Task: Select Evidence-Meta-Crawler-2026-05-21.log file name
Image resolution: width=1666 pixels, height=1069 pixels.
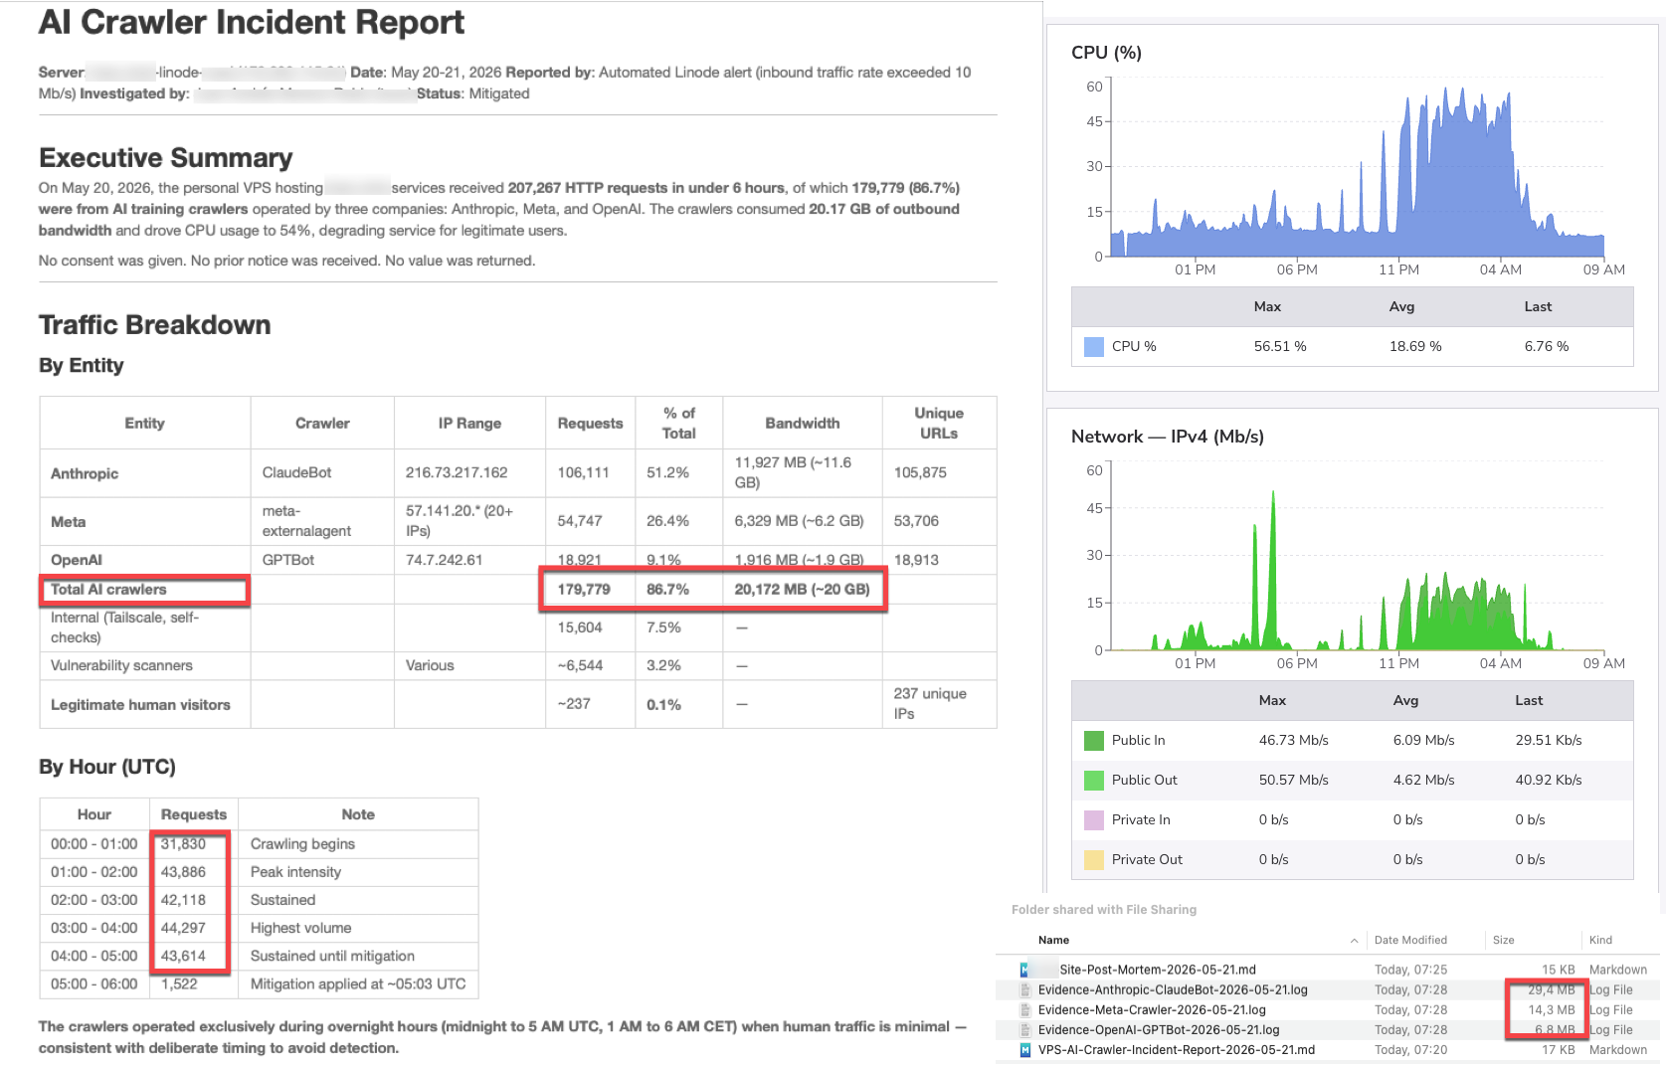Action: [x=1152, y=1009]
